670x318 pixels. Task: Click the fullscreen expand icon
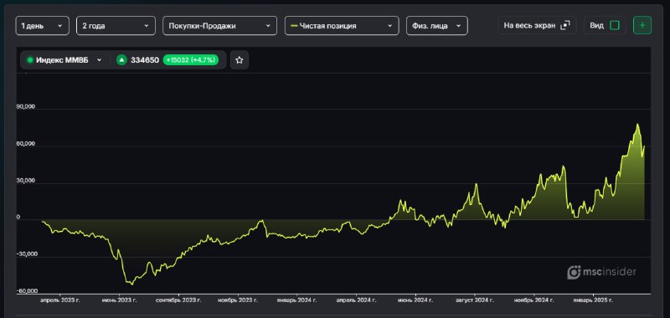[565, 25]
